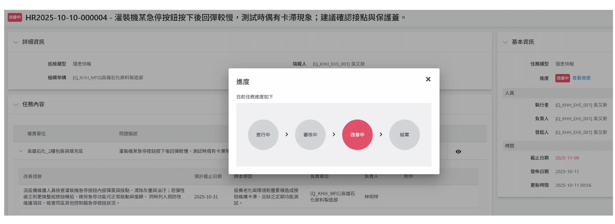The width and height of the screenshot is (615, 224).
Task: Click the 問題描述 column header
Action: [x=128, y=134]
